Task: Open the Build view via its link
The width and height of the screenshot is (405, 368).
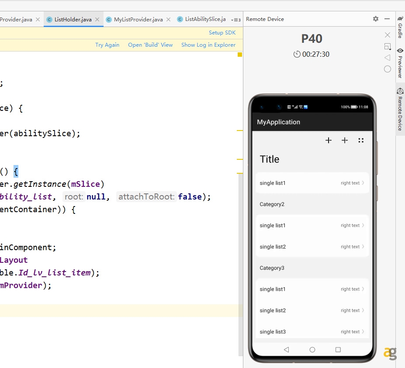Action: (x=150, y=45)
